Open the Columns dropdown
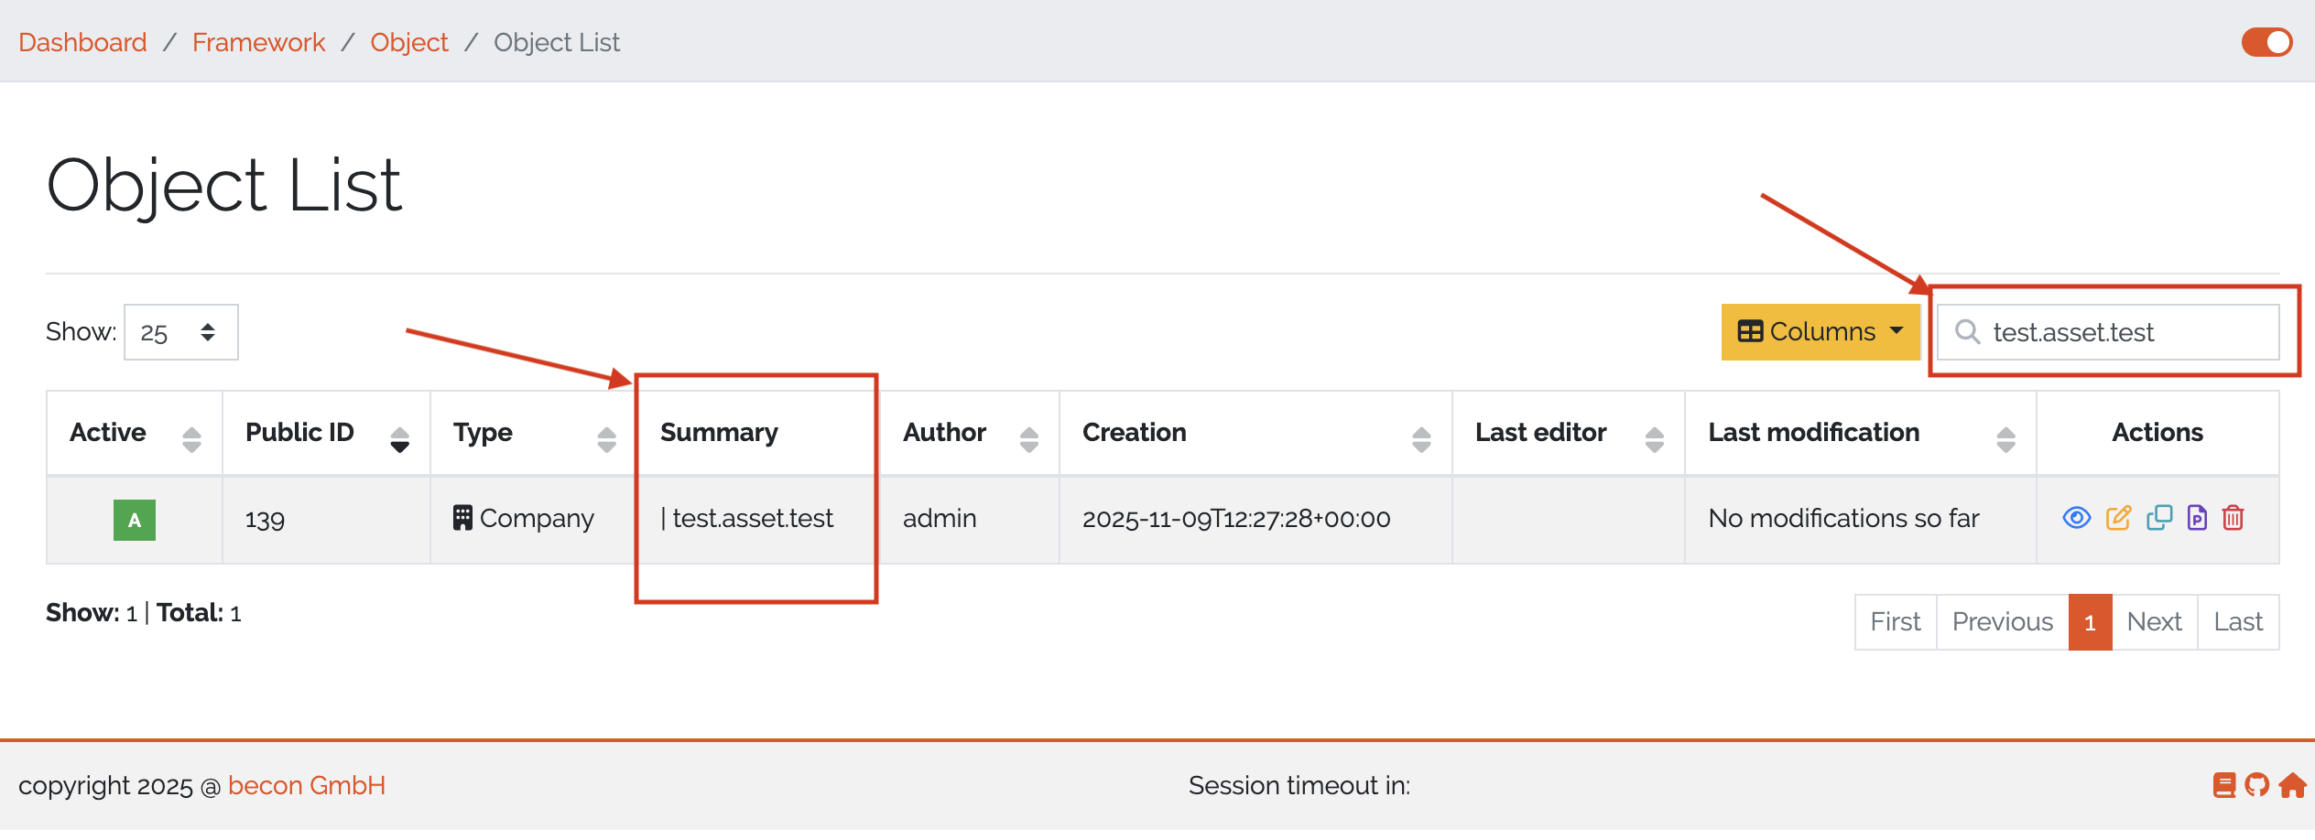Viewport: 2315px width, 840px height. click(1820, 331)
